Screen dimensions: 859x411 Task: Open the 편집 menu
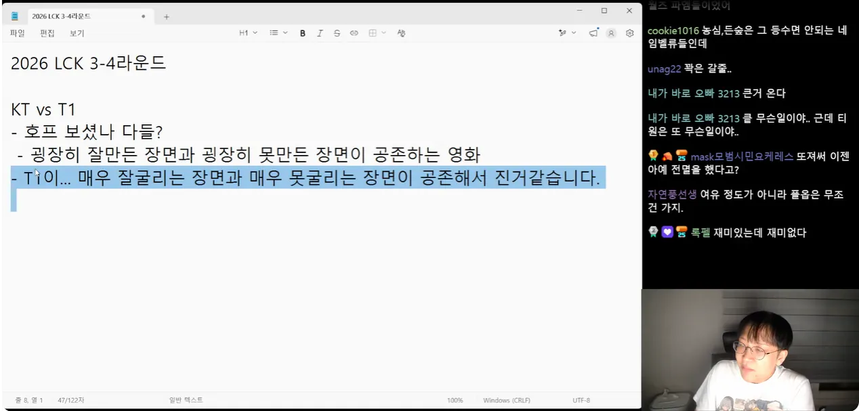pos(47,33)
